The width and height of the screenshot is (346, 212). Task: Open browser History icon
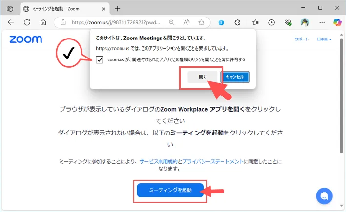coord(272,22)
